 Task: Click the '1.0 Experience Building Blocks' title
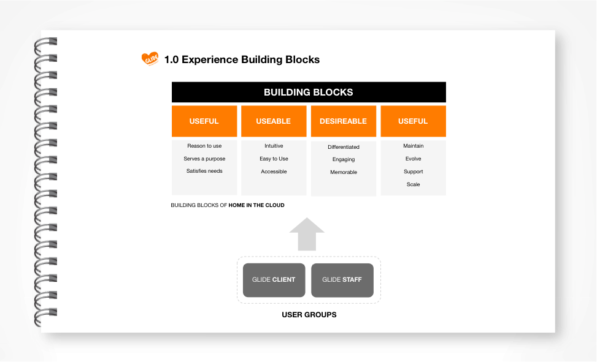pyautogui.click(x=242, y=59)
